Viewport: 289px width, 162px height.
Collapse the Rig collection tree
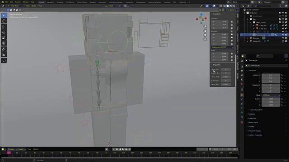(x=248, y=19)
